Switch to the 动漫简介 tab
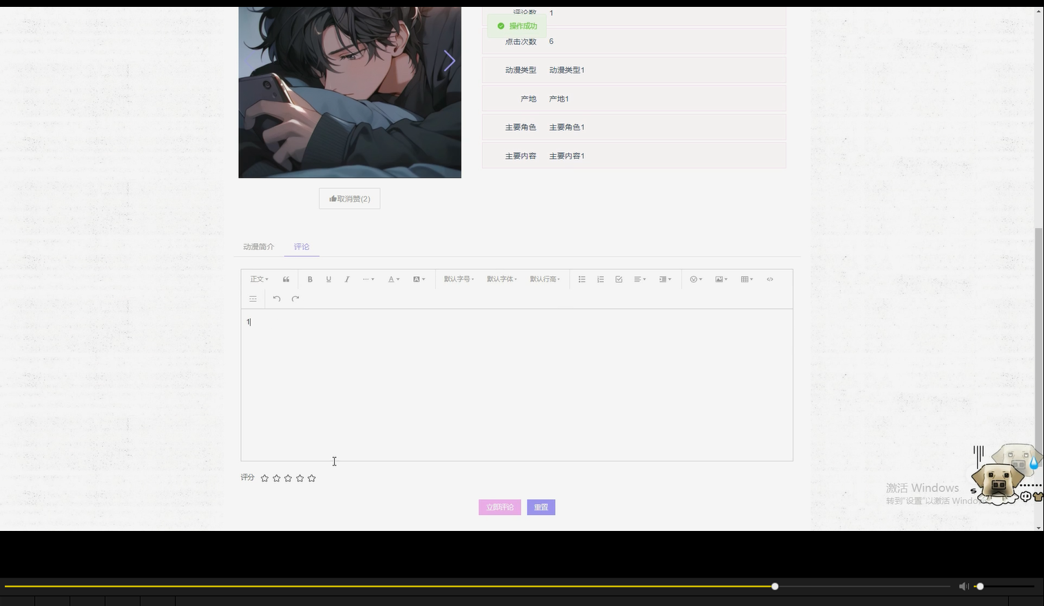The image size is (1044, 606). pos(258,247)
